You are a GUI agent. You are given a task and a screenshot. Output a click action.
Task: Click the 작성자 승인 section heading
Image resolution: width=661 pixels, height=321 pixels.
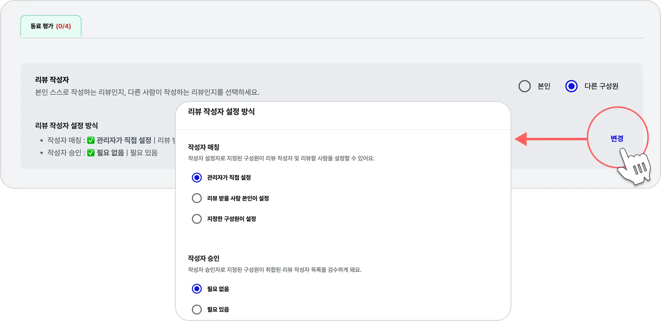pos(204,258)
